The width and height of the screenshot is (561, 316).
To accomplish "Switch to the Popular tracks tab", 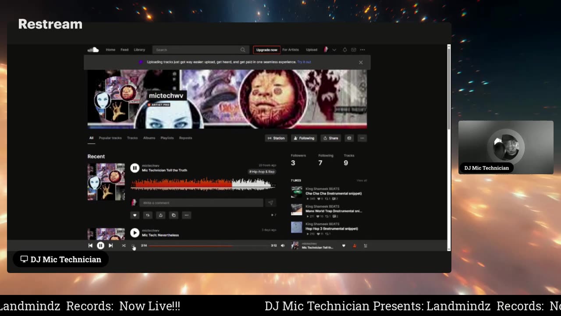I will coord(110,138).
